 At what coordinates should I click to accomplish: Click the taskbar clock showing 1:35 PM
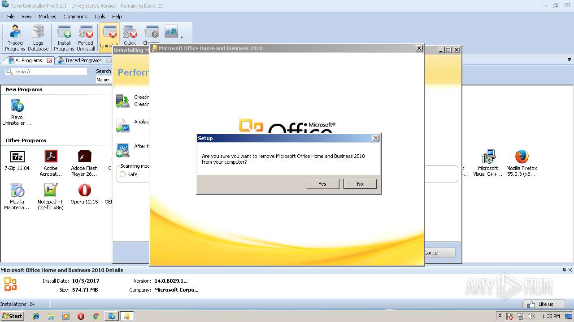(551, 316)
